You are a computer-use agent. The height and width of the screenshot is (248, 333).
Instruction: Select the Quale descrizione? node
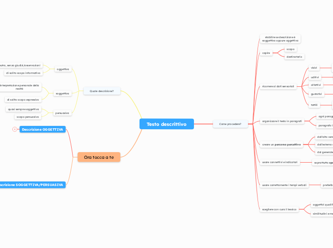(x=102, y=91)
